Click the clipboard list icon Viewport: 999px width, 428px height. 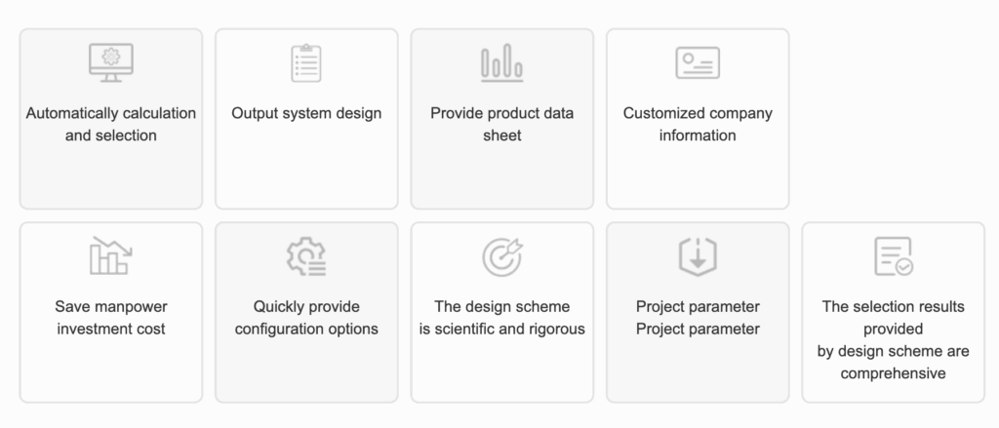(306, 62)
